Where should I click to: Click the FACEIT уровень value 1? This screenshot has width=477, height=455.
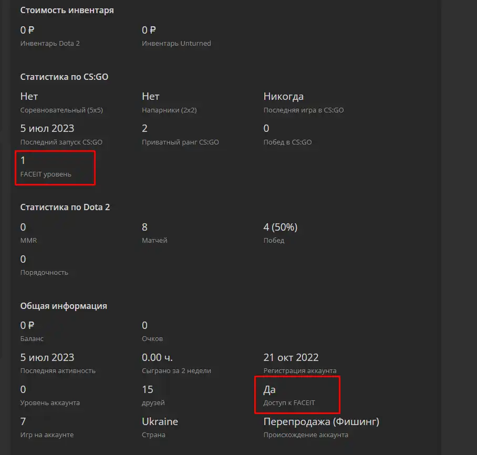tap(23, 160)
